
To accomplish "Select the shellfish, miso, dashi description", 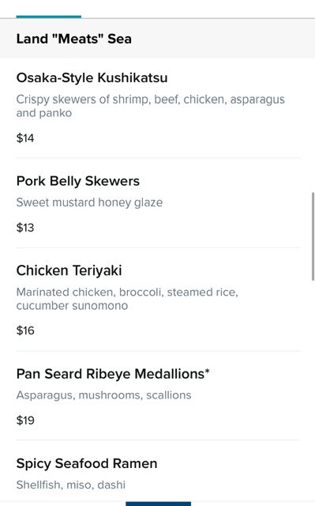I will coord(71,485).
